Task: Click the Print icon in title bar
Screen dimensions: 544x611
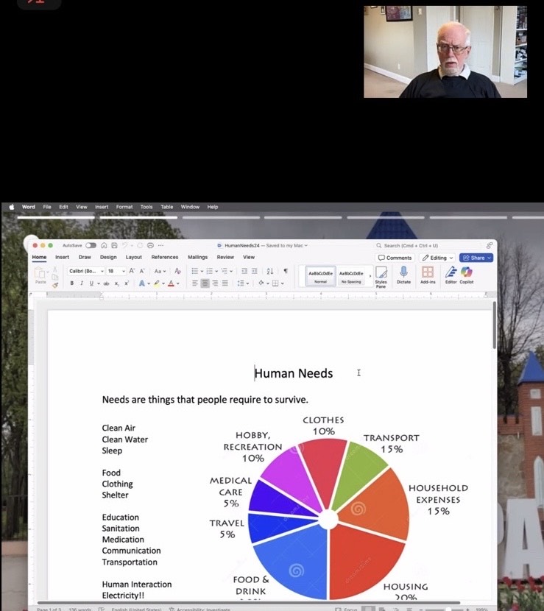Action: [150, 245]
